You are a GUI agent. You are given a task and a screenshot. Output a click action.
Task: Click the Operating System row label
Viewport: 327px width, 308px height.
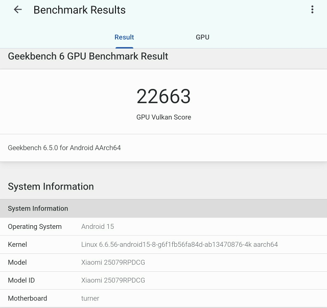pyautogui.click(x=35, y=227)
